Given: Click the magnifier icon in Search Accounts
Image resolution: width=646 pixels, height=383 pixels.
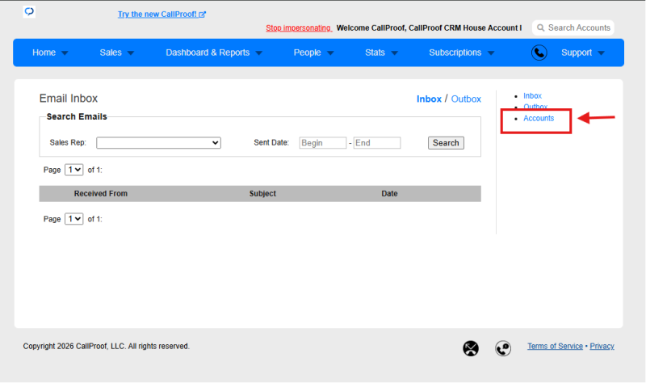Looking at the screenshot, I should point(540,27).
